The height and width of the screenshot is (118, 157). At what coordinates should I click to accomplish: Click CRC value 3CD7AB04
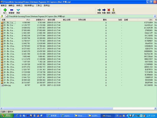(x=148, y=23)
